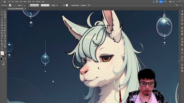Open the stroke weight dropdown arrow

point(28,5)
